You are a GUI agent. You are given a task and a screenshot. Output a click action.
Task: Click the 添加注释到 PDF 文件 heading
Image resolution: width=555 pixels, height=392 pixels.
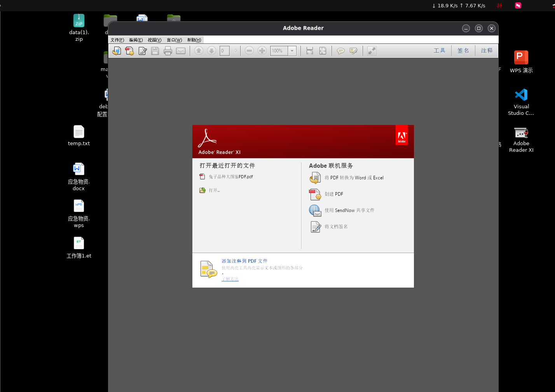pos(244,261)
